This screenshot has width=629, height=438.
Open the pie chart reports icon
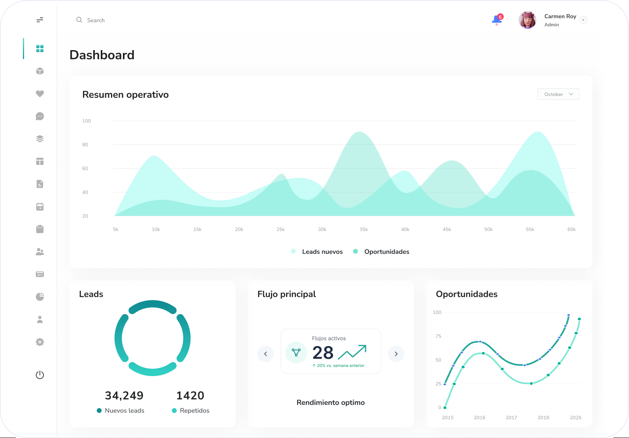point(40,297)
